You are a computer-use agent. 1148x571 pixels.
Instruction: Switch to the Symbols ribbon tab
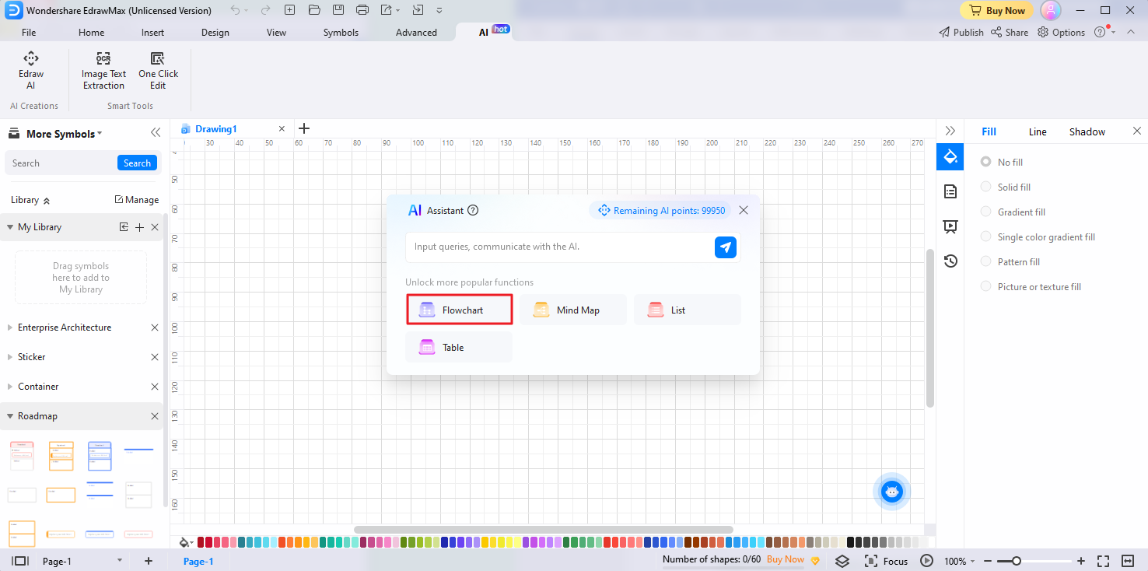[341, 33]
